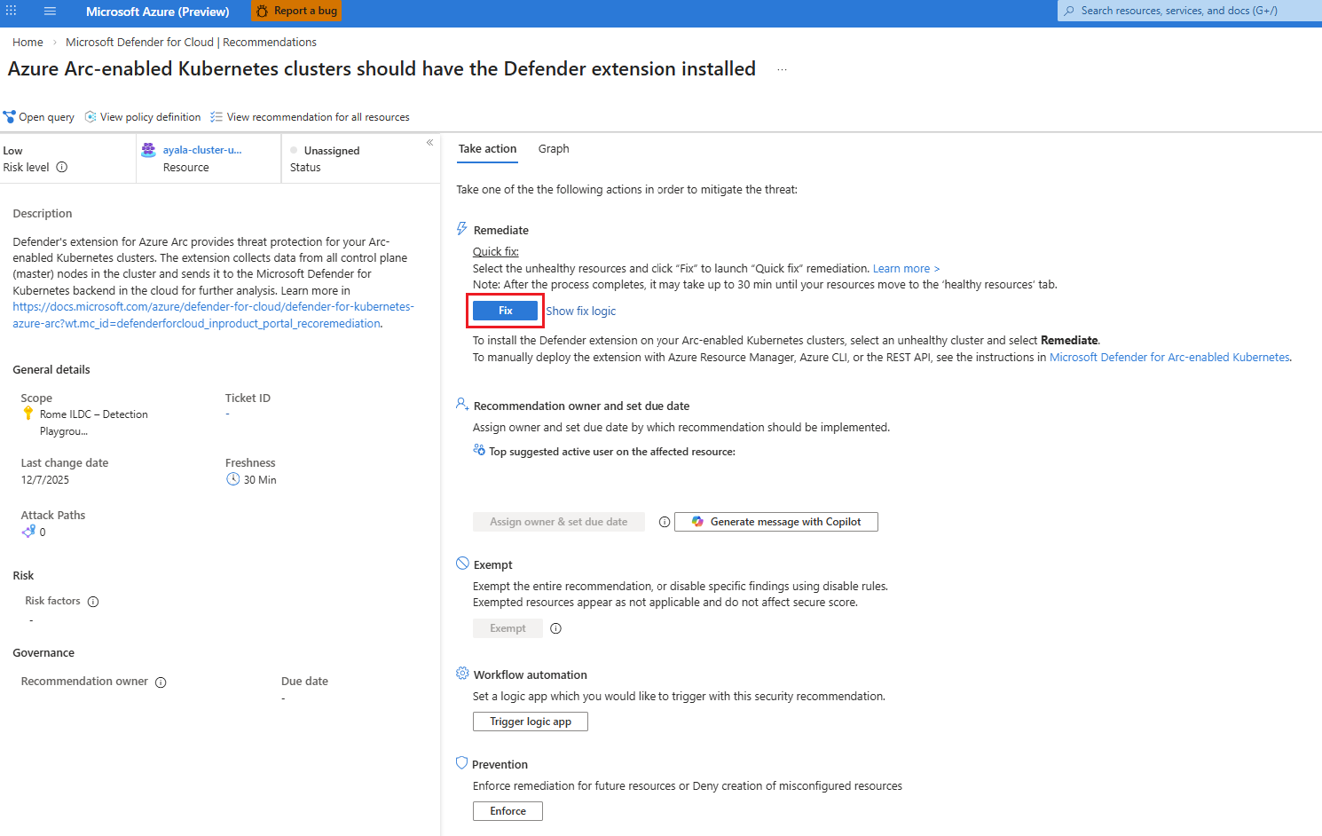Focus the Search resources, services, and docs box
Image resolution: width=1322 pixels, height=836 pixels.
tap(1190, 11)
